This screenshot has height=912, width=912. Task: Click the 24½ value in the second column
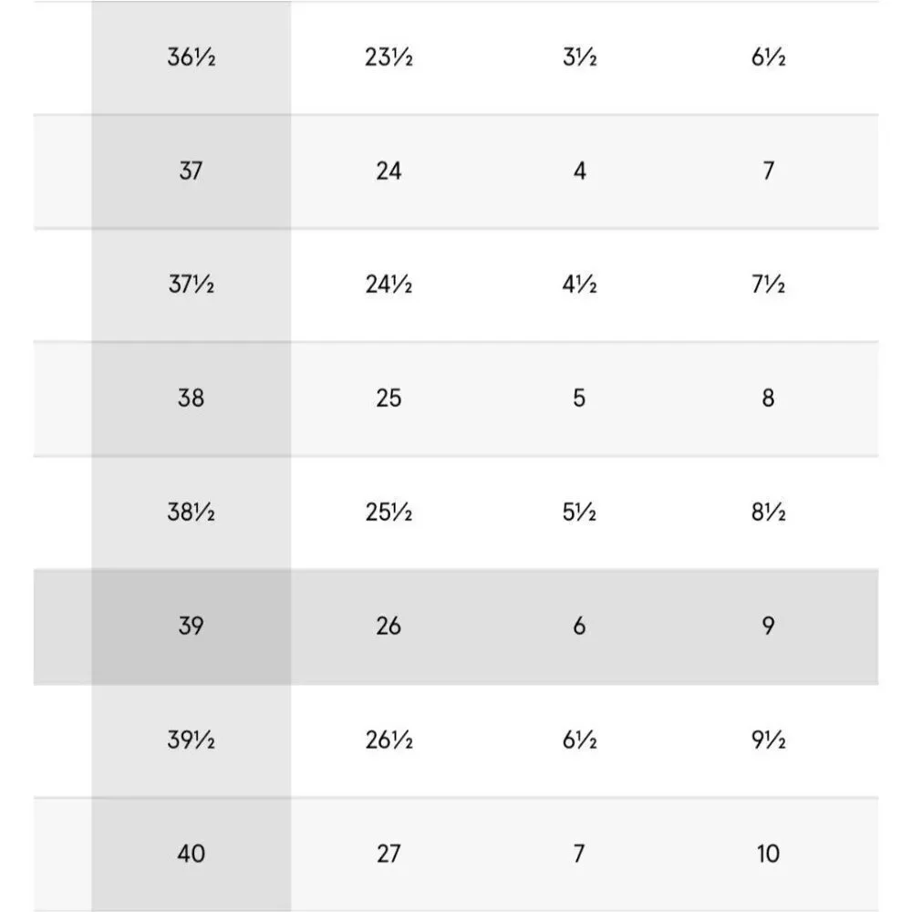click(389, 285)
